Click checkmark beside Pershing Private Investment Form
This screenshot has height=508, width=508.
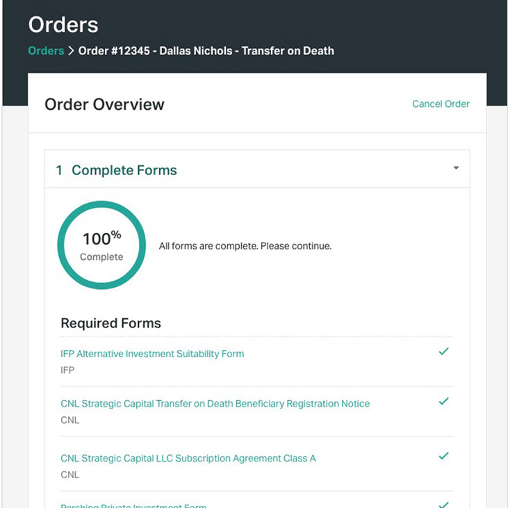pyautogui.click(x=443, y=505)
